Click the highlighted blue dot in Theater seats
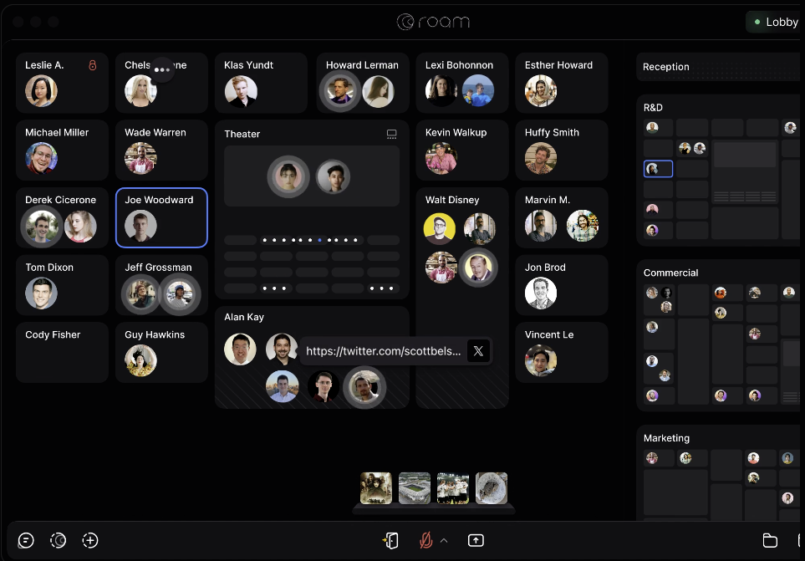Image resolution: width=805 pixels, height=561 pixels. point(319,240)
